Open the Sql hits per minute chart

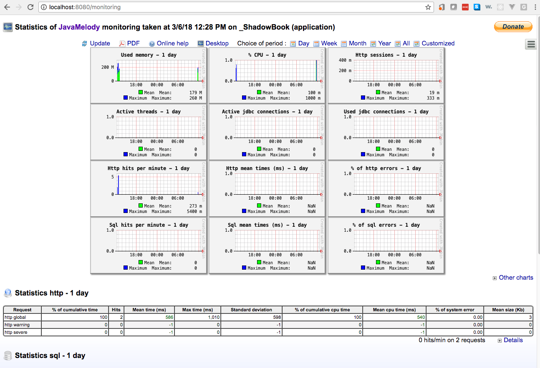(x=149, y=245)
